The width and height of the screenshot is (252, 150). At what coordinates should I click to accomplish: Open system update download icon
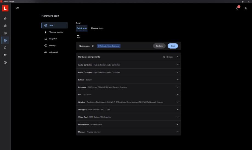(x=5, y=33)
